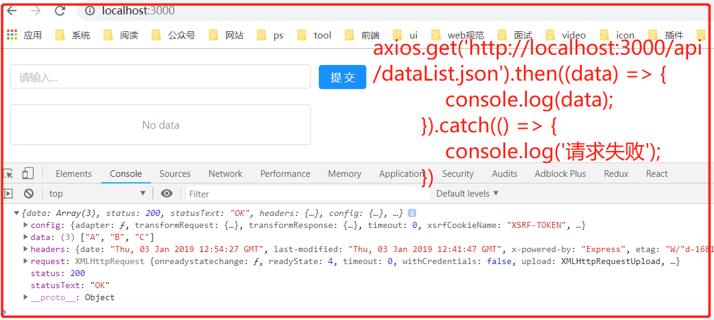Click the console Filter field
This screenshot has height=320, width=714.
point(308,194)
